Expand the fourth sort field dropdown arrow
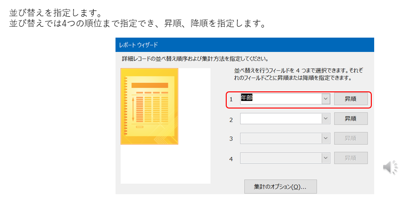 point(326,158)
